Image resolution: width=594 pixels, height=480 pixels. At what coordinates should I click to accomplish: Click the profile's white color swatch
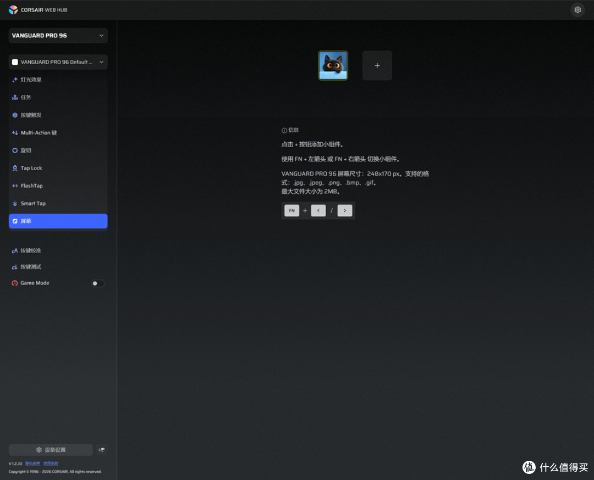pos(15,62)
